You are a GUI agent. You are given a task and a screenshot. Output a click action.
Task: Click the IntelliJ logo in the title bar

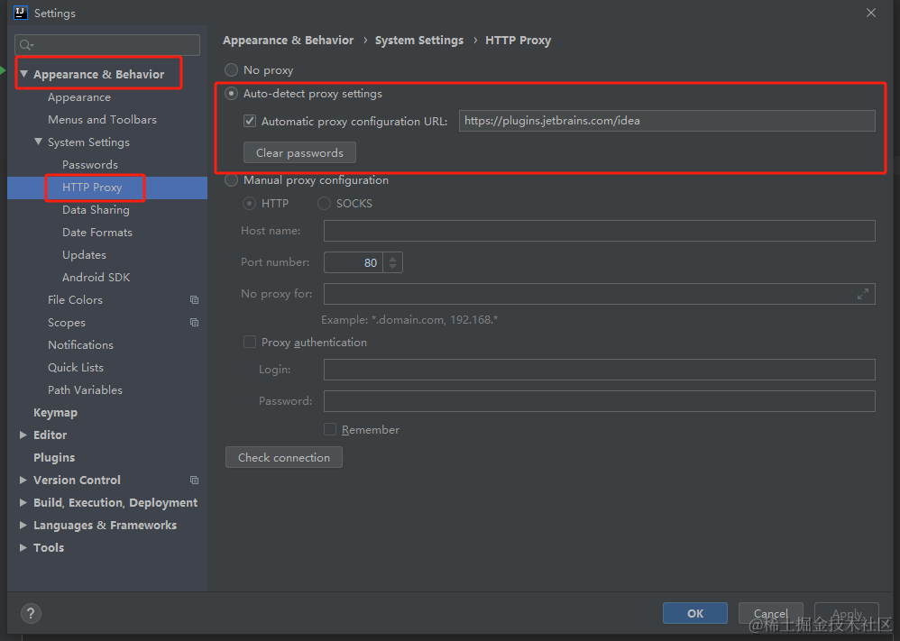pos(21,13)
